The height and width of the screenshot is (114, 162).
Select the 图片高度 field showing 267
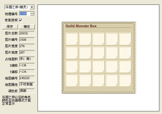27,52
